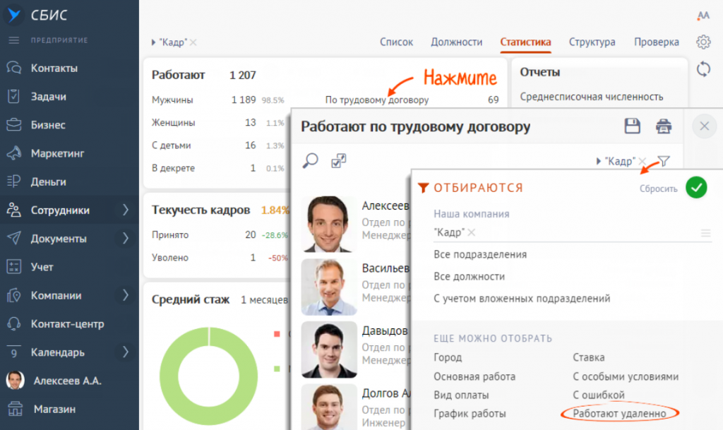Image resolution: width=723 pixels, height=430 pixels.
Task: Click the Все подразделения filter value
Action: coord(480,254)
